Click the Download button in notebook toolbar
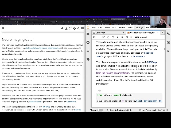This screenshot has width=171, height=128. pos(141,37)
